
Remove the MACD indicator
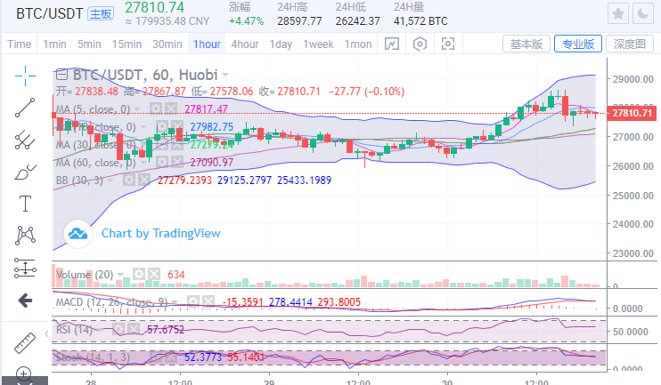(208, 301)
